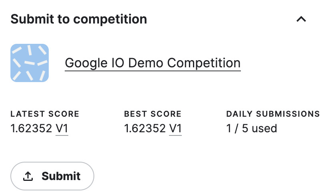Select the best score value 1.62352
Image resolution: width=334 pixels, height=196 pixels.
(x=145, y=128)
